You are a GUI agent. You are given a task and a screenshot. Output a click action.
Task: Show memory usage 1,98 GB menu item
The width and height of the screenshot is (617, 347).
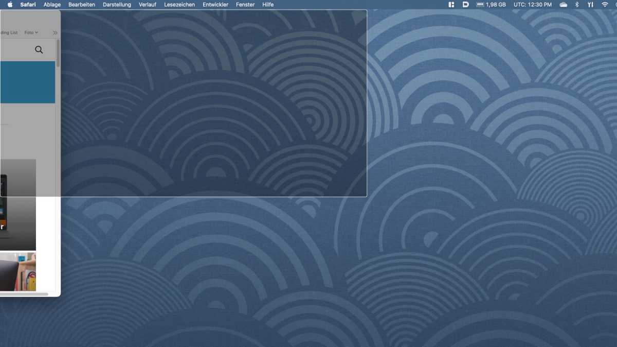pos(491,5)
